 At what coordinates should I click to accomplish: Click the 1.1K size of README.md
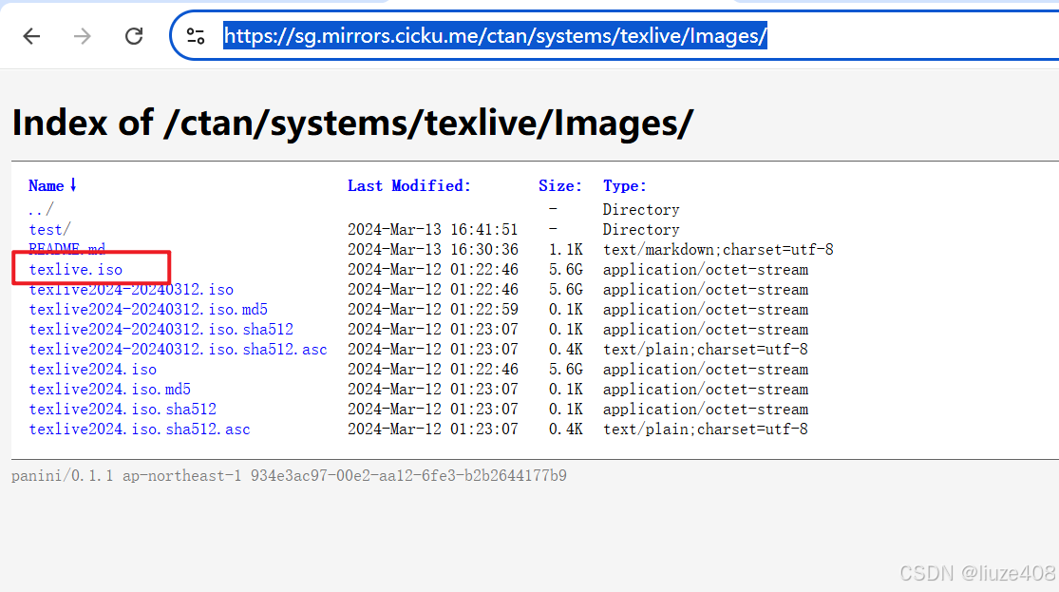tap(566, 249)
